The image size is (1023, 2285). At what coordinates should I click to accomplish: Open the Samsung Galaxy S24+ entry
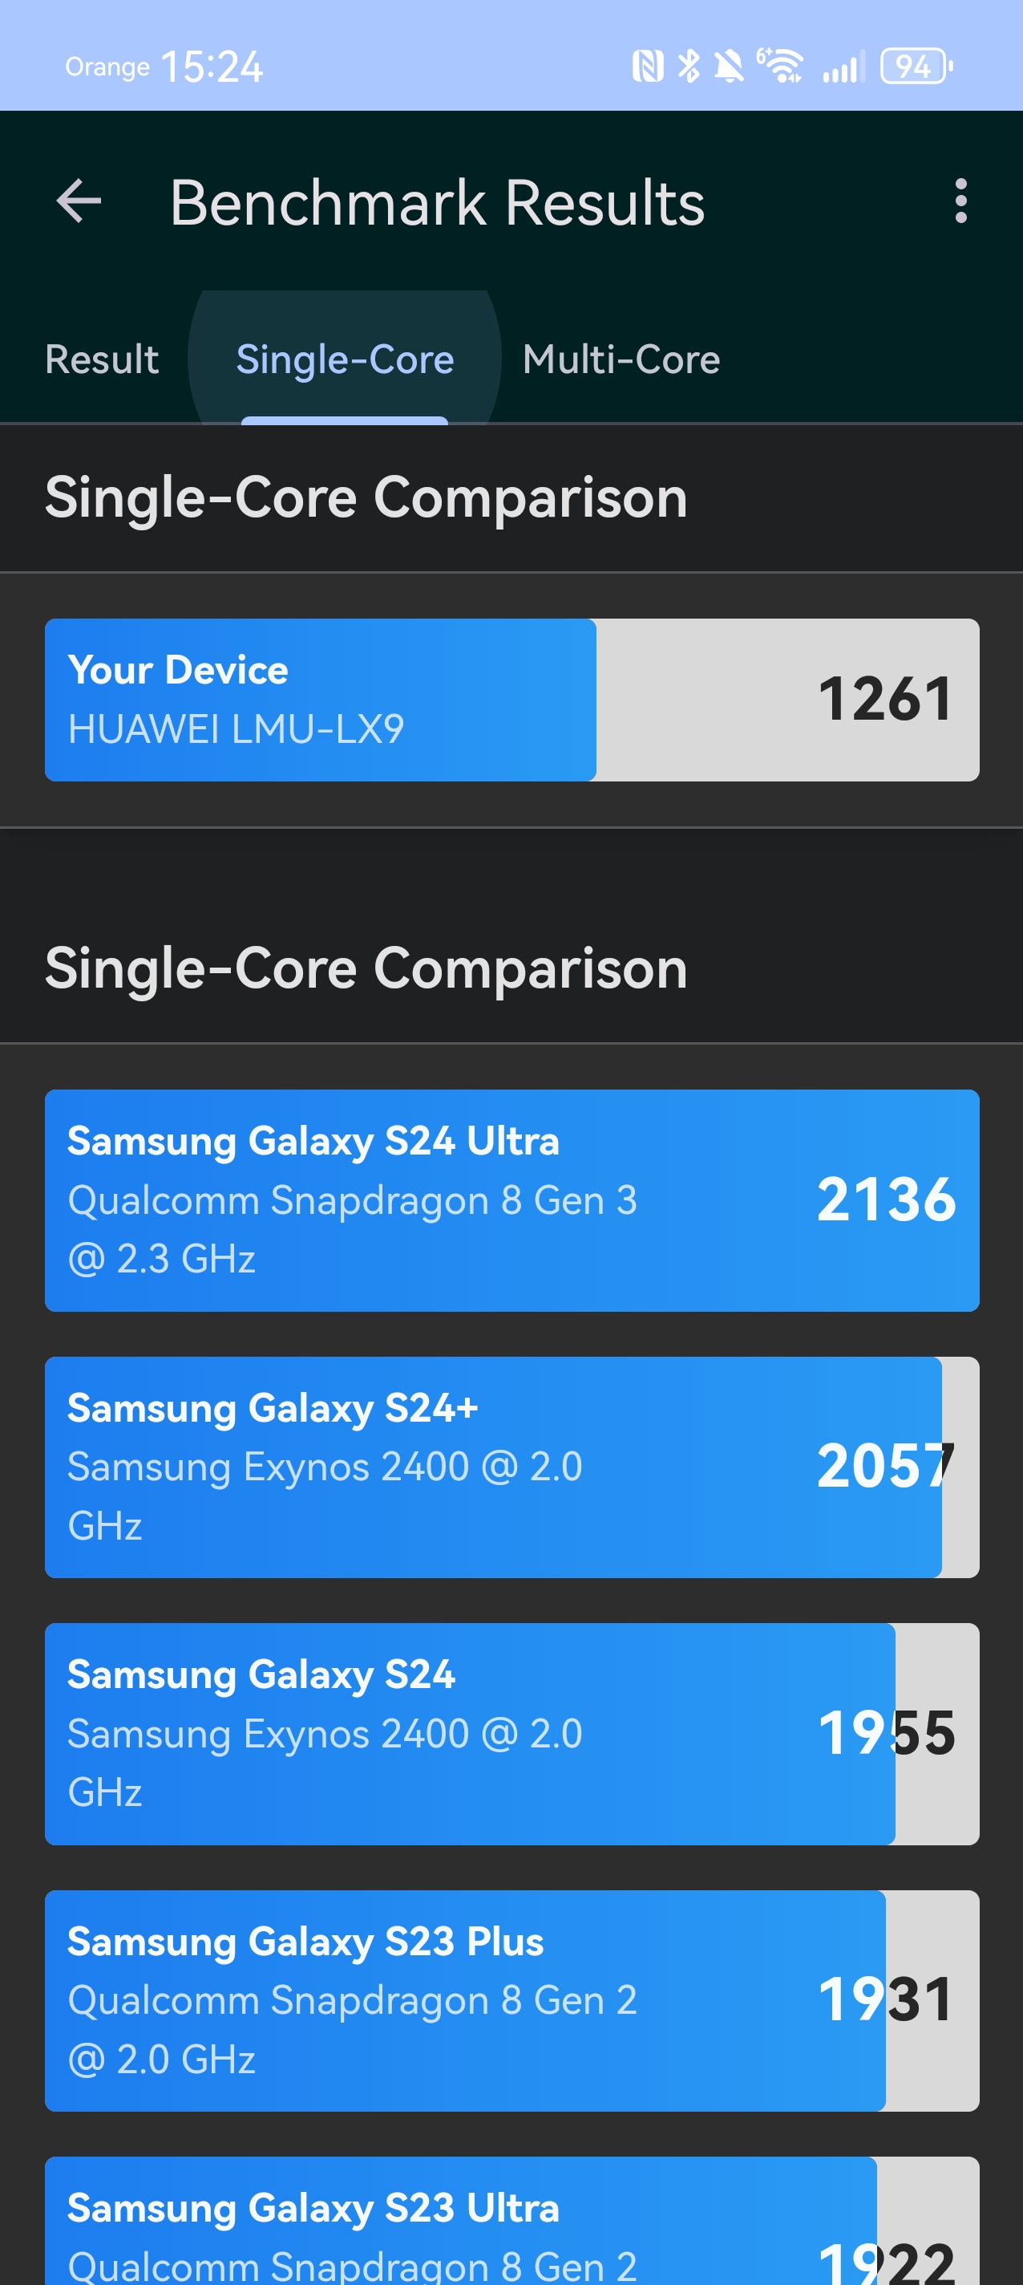[511, 1467]
